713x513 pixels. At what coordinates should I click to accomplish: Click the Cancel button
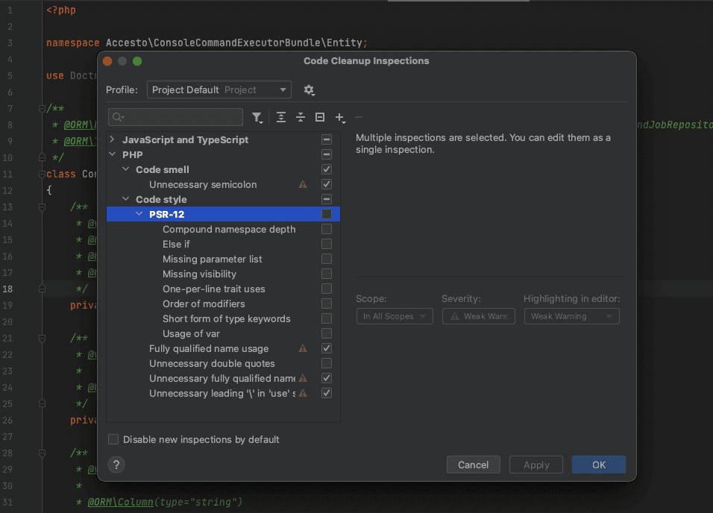(x=473, y=465)
